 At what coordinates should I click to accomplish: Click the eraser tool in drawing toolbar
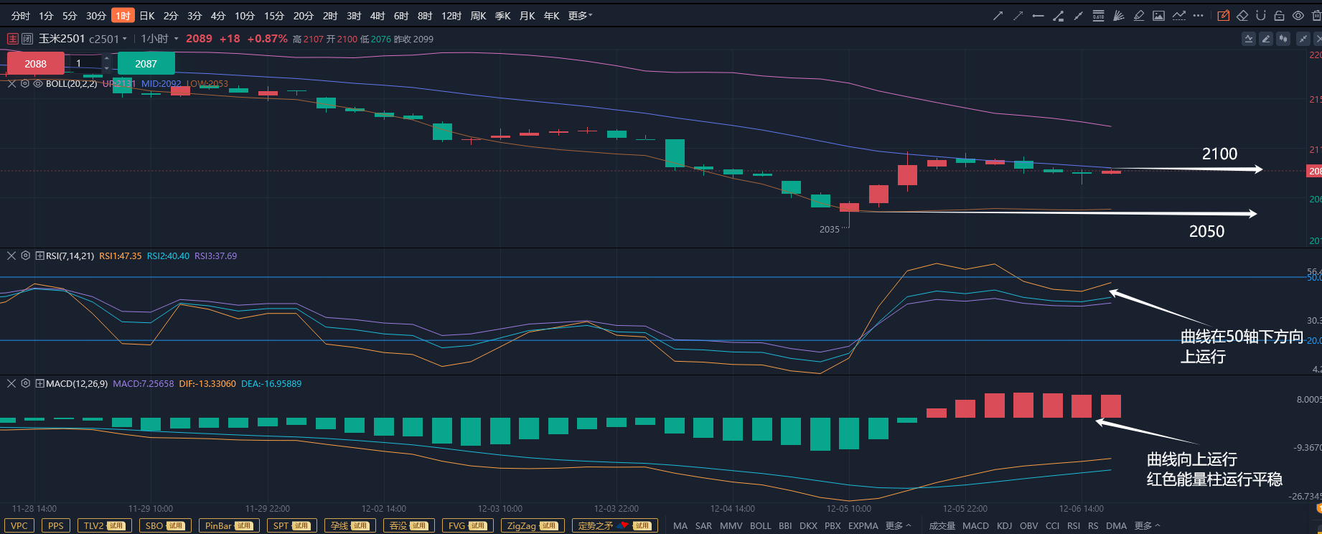tap(1242, 16)
